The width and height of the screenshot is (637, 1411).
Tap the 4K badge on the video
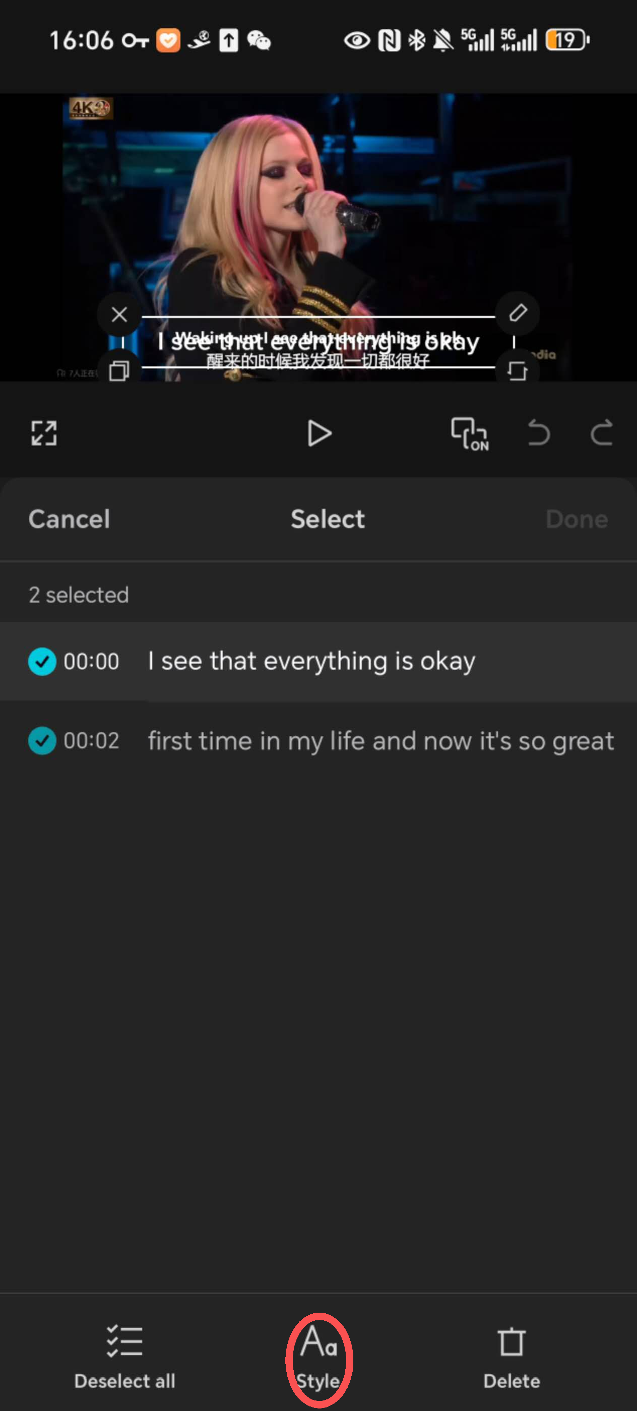tap(90, 108)
